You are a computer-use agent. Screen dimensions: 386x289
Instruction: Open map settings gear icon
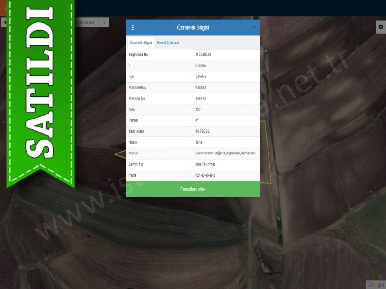[380, 27]
